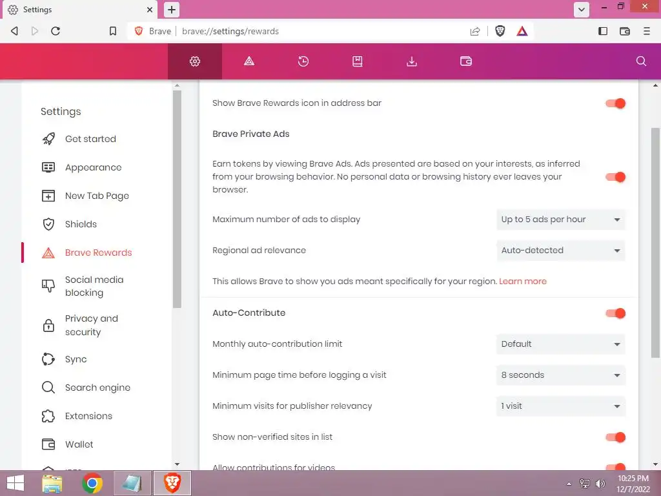Launch Chrome from the taskbar
Screen dimensions: 661x496
click(x=92, y=483)
